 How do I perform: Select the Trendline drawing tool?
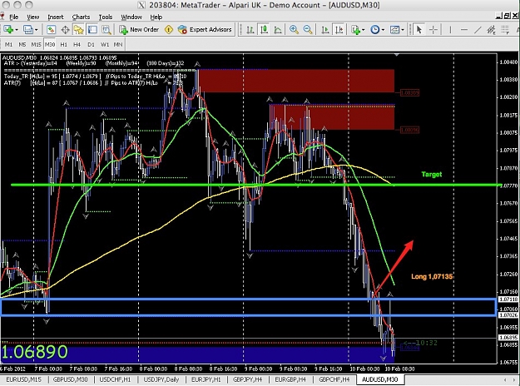coord(478,30)
